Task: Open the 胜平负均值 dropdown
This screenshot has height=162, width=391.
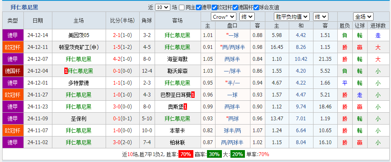Action: tap(292, 17)
